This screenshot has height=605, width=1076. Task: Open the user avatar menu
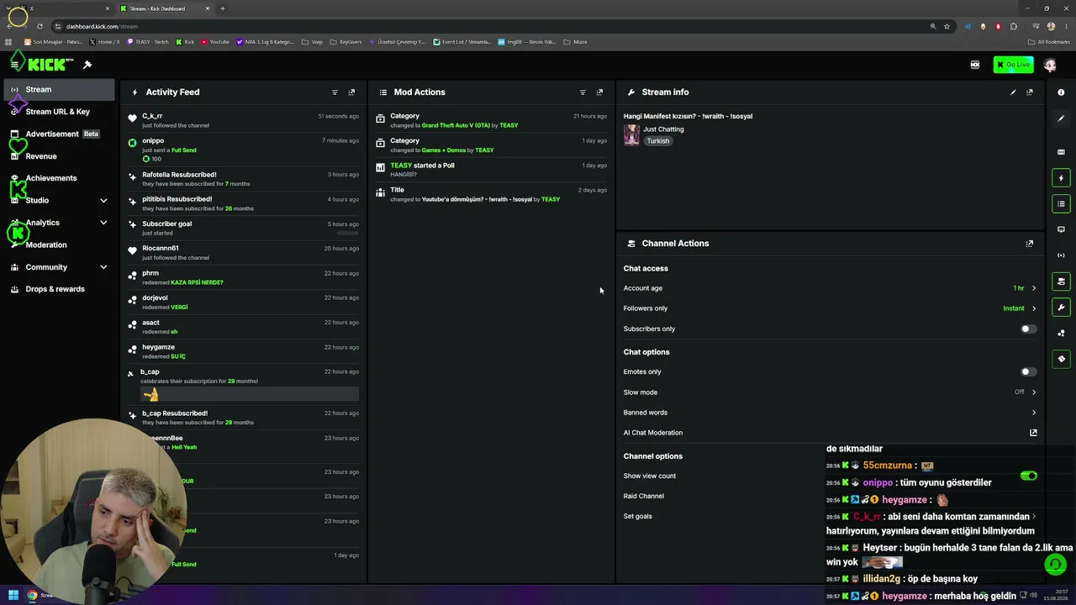1050,65
